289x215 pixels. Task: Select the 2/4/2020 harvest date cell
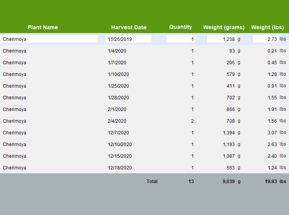coord(117,121)
